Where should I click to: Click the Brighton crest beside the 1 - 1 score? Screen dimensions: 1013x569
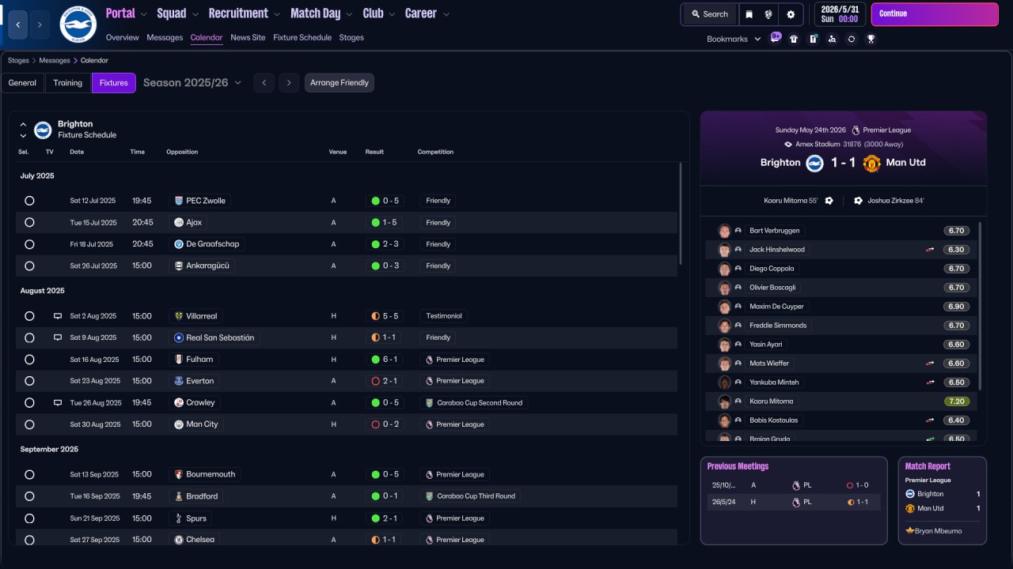coord(815,163)
